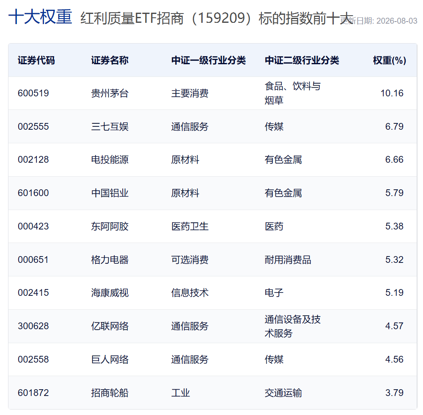The image size is (423, 415).
Task: Click 原材料 in the 中国铝业 row
Action: (185, 193)
